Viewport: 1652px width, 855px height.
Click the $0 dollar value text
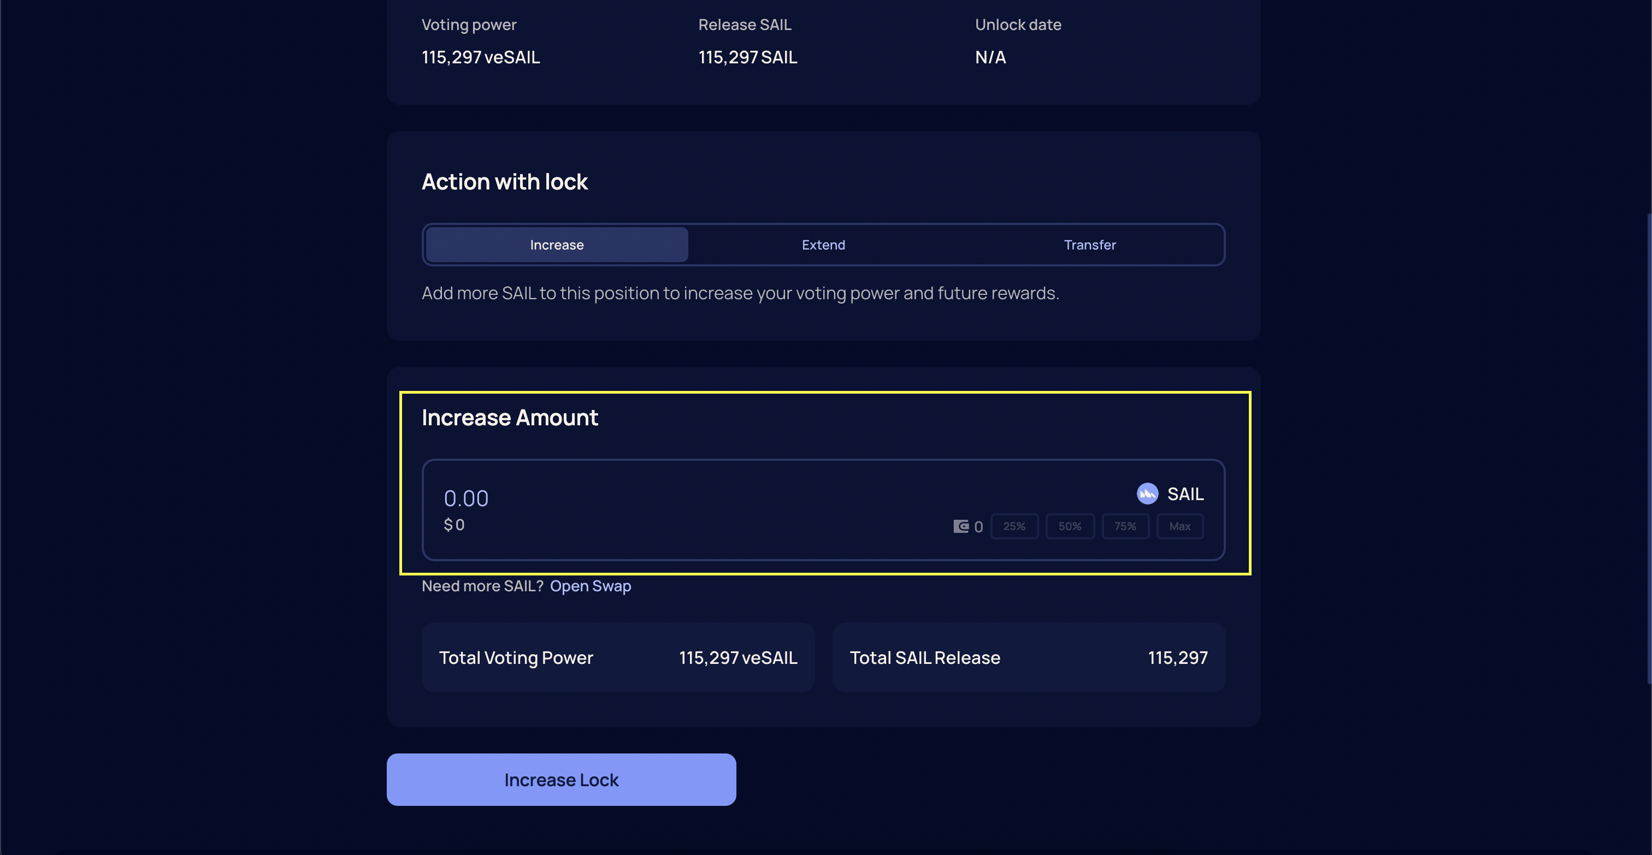pyautogui.click(x=454, y=525)
